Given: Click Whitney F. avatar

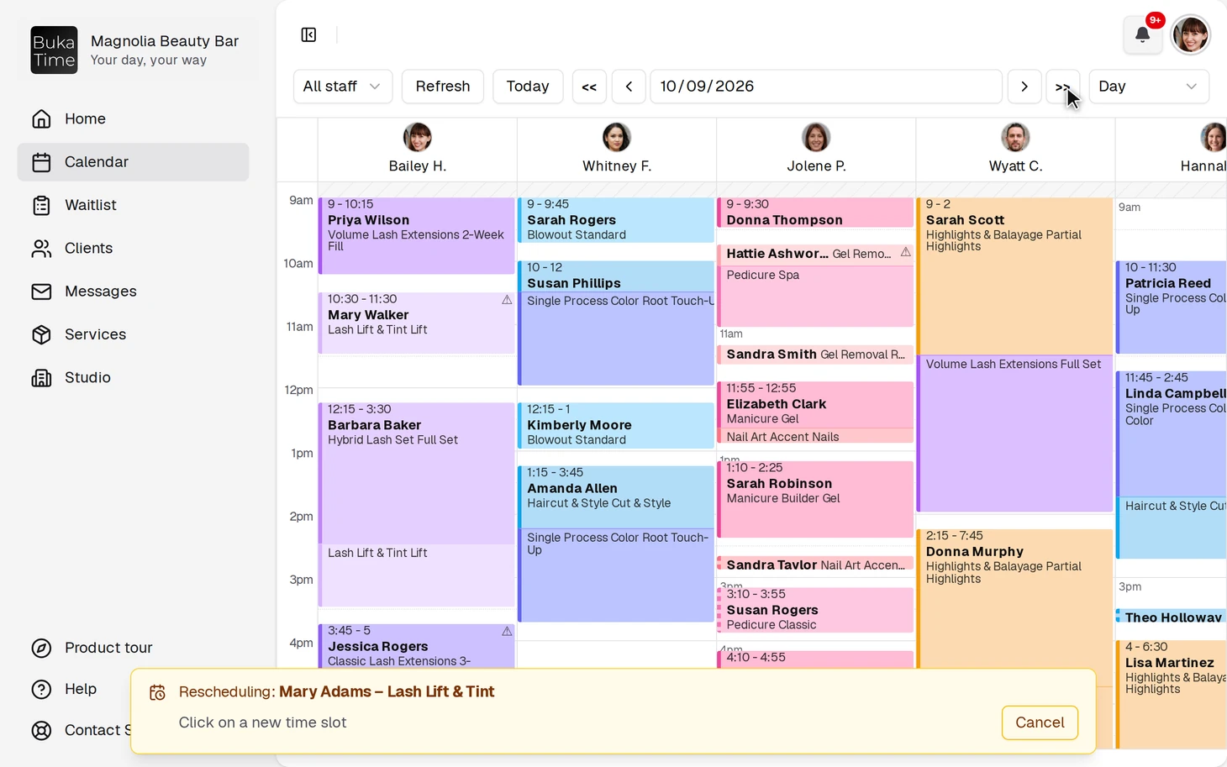Looking at the screenshot, I should click(x=617, y=136).
